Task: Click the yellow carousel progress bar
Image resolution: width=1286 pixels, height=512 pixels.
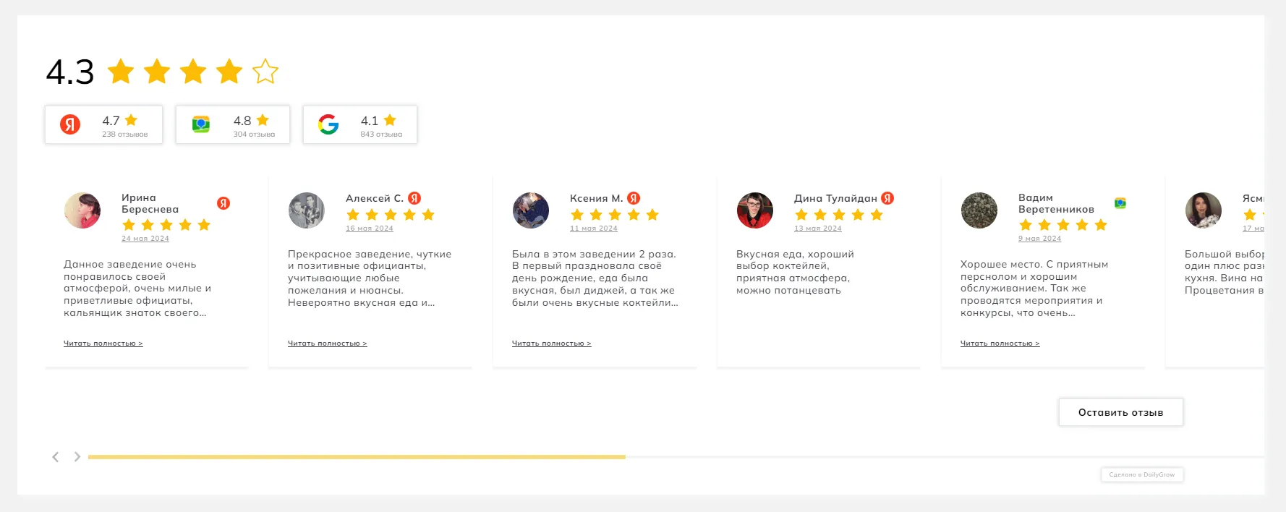Action: (x=357, y=457)
